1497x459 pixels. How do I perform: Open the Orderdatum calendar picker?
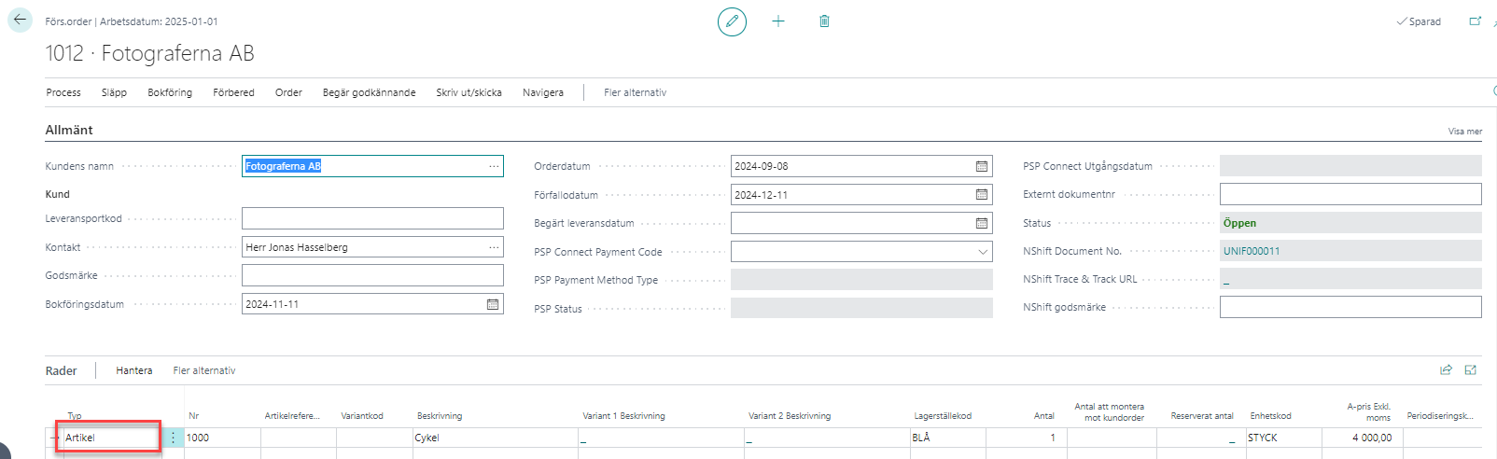(982, 166)
